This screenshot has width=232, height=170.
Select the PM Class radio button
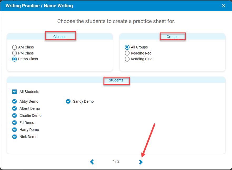(x=14, y=53)
